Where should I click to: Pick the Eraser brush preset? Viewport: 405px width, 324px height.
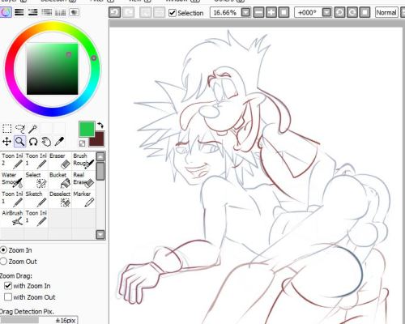coord(60,160)
